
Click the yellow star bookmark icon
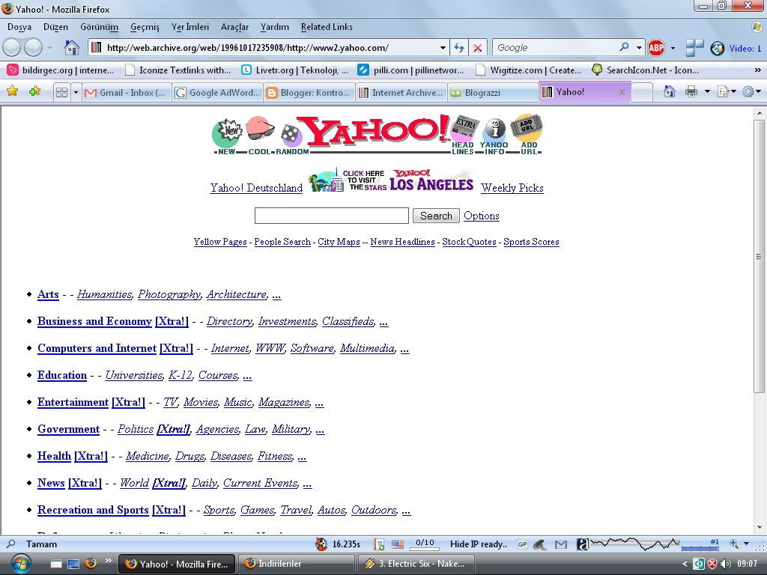coord(12,91)
